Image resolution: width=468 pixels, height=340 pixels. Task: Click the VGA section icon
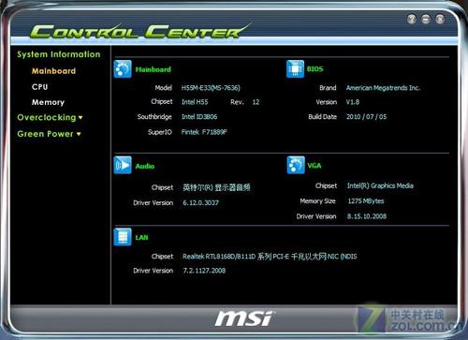tap(296, 165)
